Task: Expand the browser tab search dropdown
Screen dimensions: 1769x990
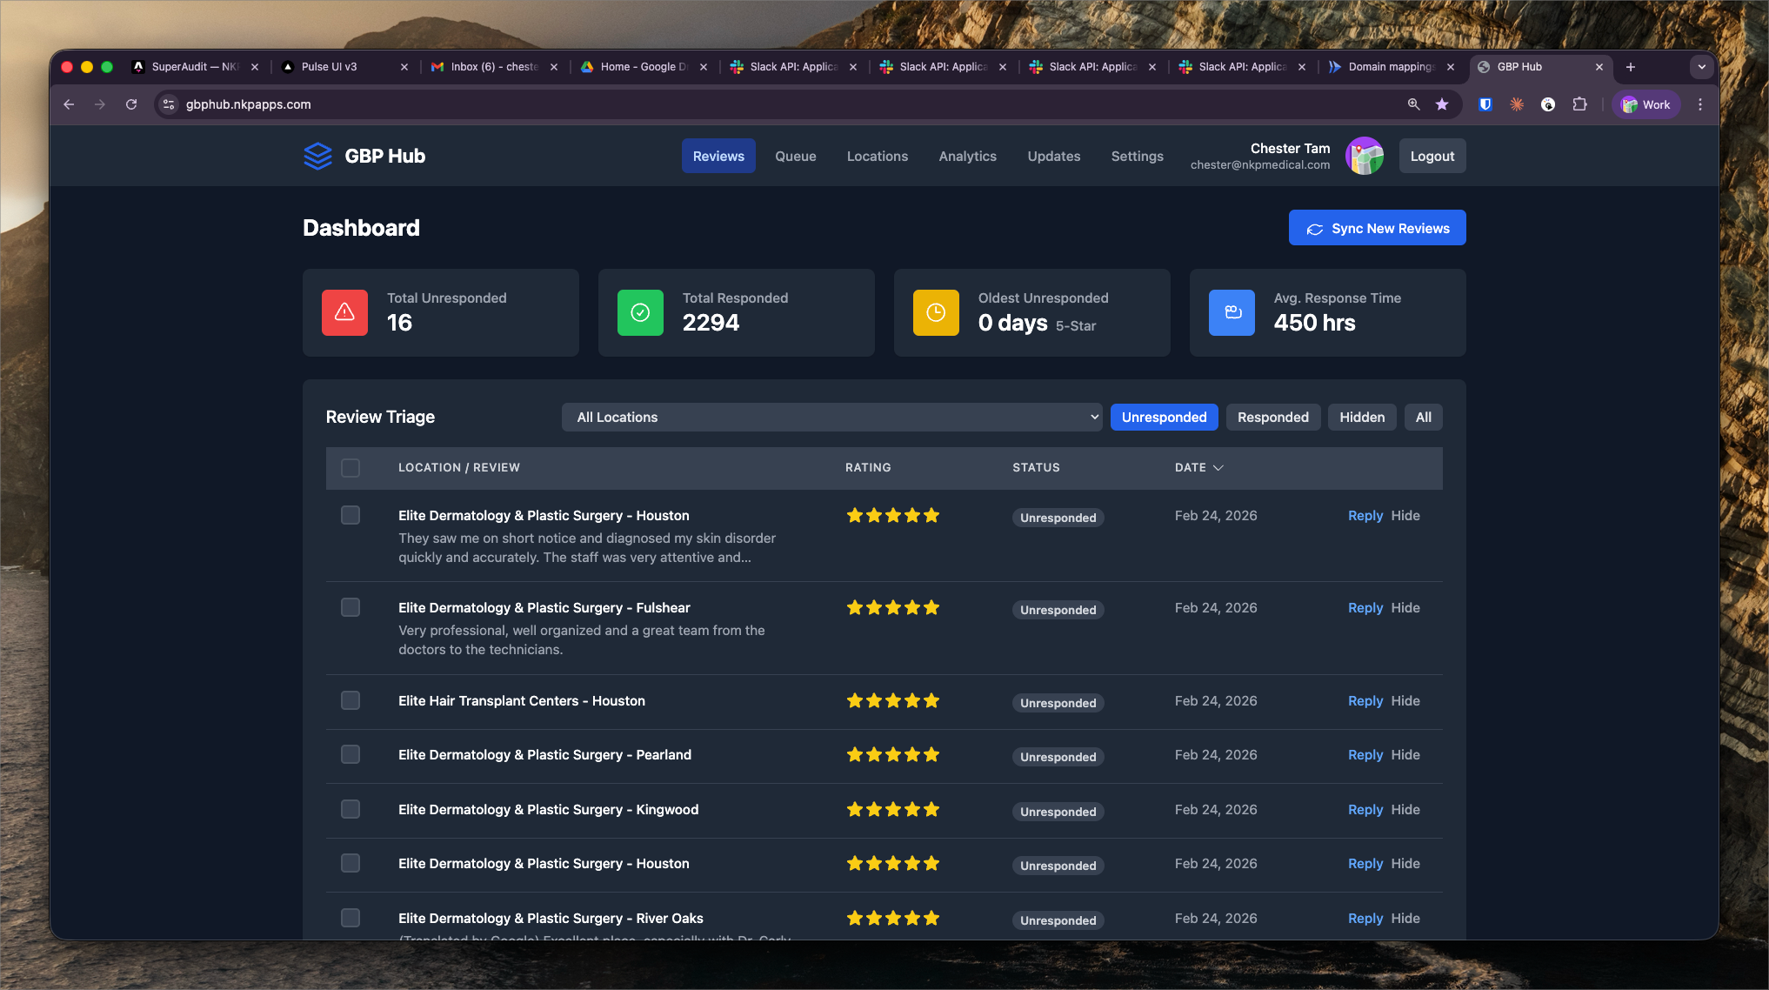Action: tap(1701, 67)
